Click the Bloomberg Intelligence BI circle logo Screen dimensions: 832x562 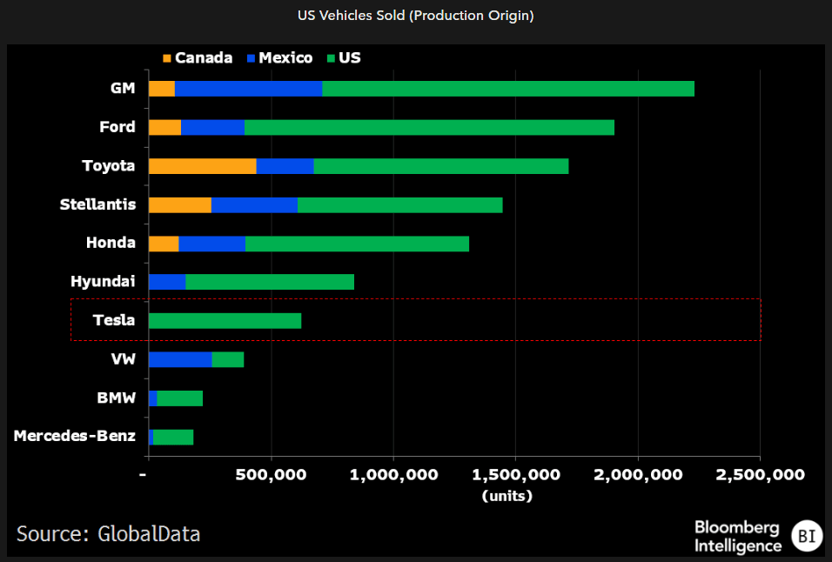click(806, 537)
